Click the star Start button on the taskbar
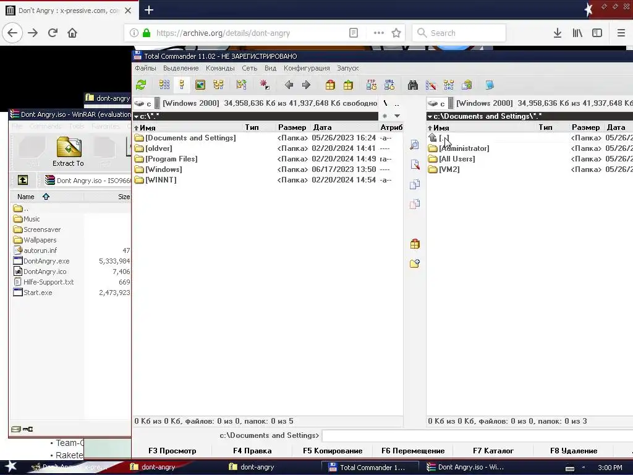633x475 pixels. point(11,467)
